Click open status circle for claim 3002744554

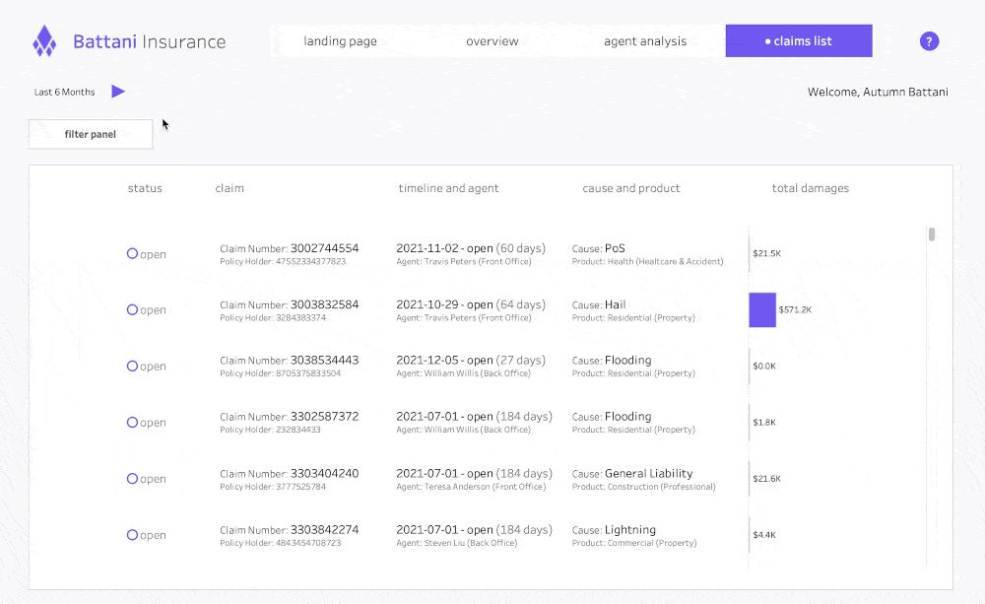(x=133, y=253)
